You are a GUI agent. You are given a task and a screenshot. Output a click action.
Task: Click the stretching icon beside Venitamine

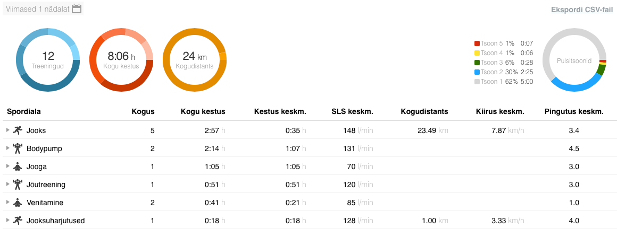point(18,202)
